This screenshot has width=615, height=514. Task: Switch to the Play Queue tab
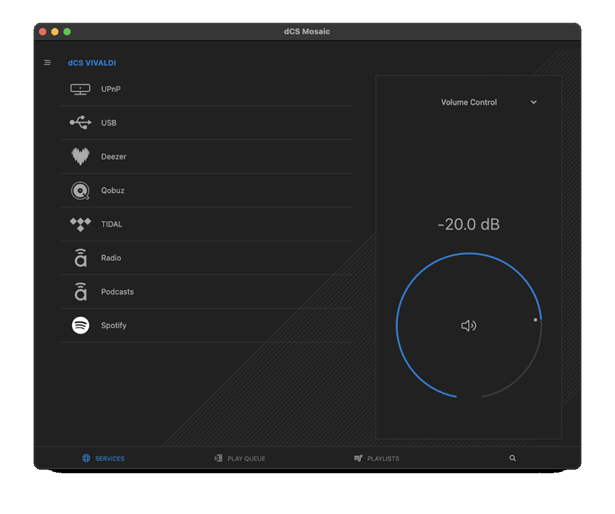[x=240, y=458]
